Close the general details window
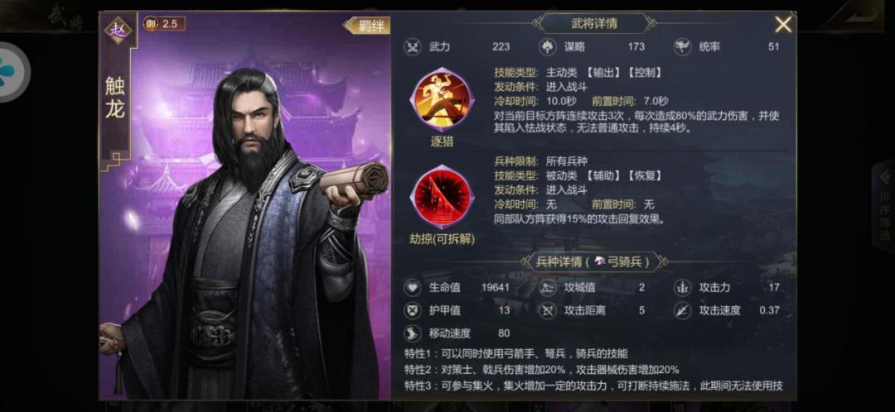Screen dimensions: 895x412 click(783, 25)
